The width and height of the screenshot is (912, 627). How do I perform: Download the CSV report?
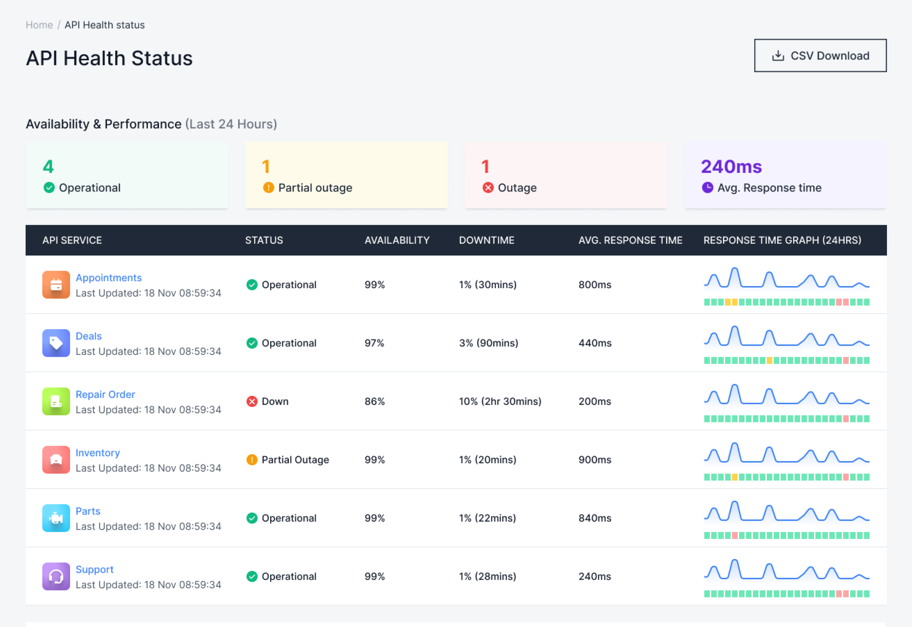(x=820, y=55)
